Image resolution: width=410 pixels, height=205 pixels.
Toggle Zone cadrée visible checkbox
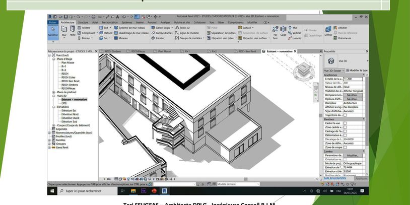pyautogui.click(x=345, y=127)
